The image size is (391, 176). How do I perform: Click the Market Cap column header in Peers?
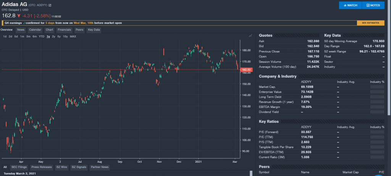351,172
